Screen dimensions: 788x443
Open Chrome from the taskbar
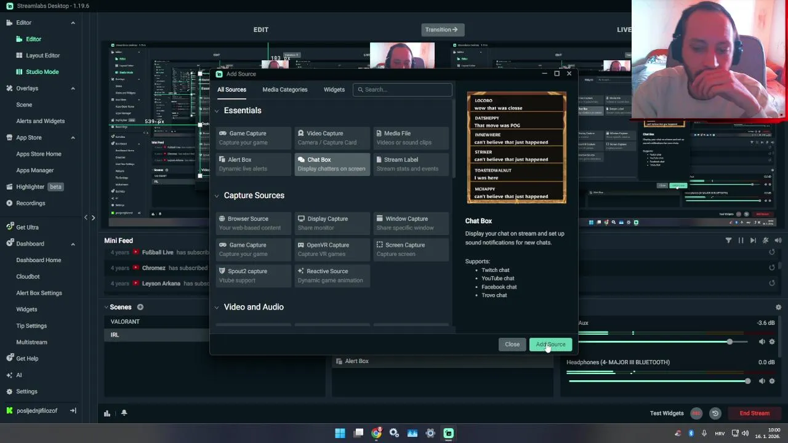[376, 433]
